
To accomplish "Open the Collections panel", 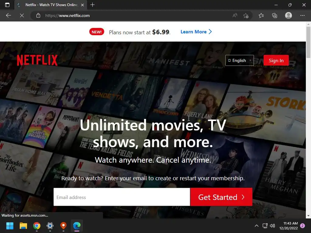I will pos(275,15).
